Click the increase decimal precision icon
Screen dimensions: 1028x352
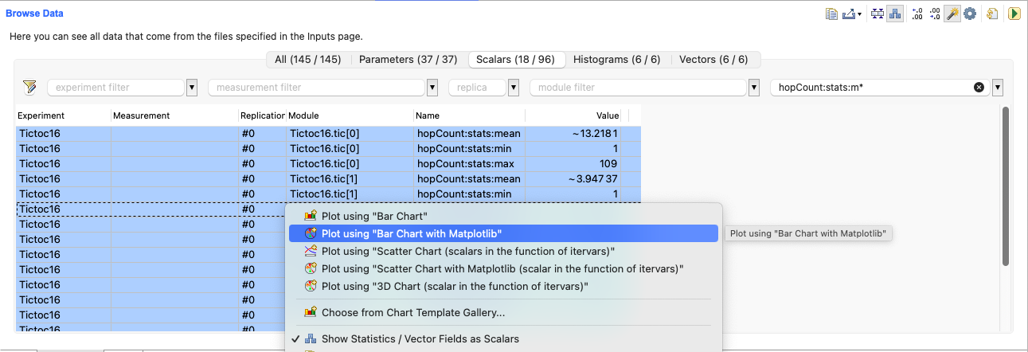click(917, 14)
